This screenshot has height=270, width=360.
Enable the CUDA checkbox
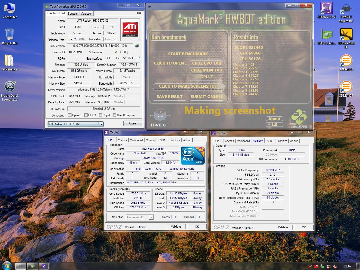pos(86,115)
